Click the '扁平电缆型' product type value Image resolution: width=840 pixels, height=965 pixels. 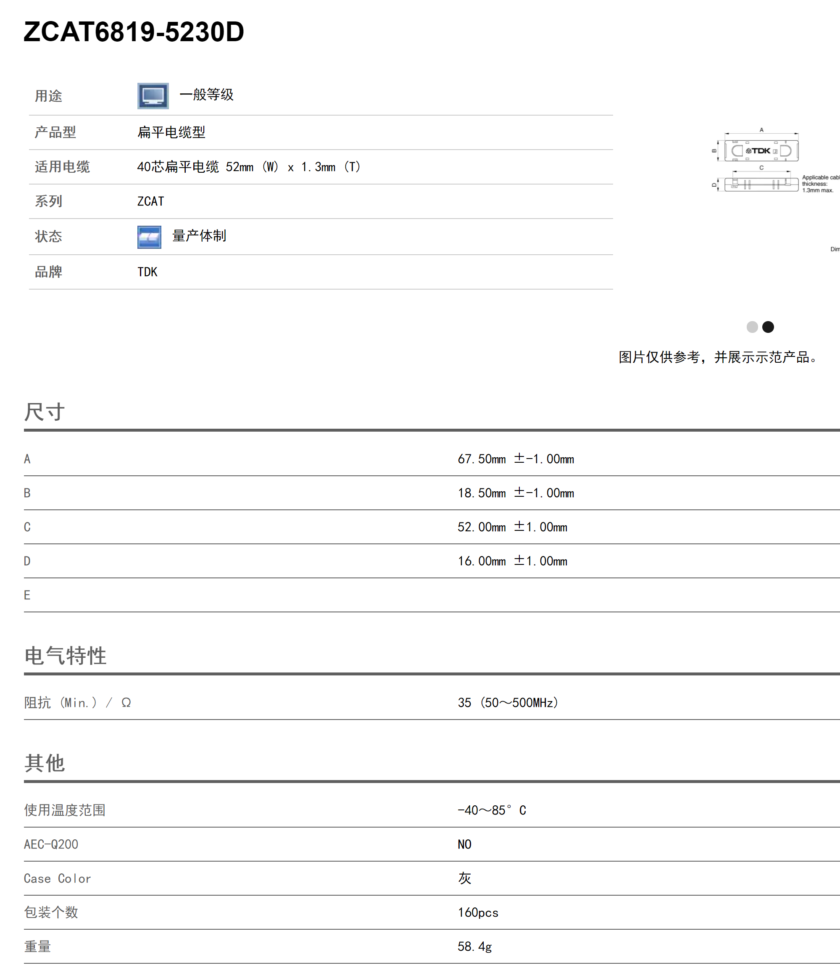point(171,132)
